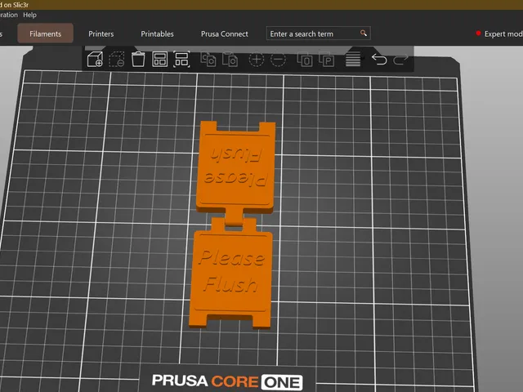
Task: Click the search magnifier icon
Action: coord(363,33)
